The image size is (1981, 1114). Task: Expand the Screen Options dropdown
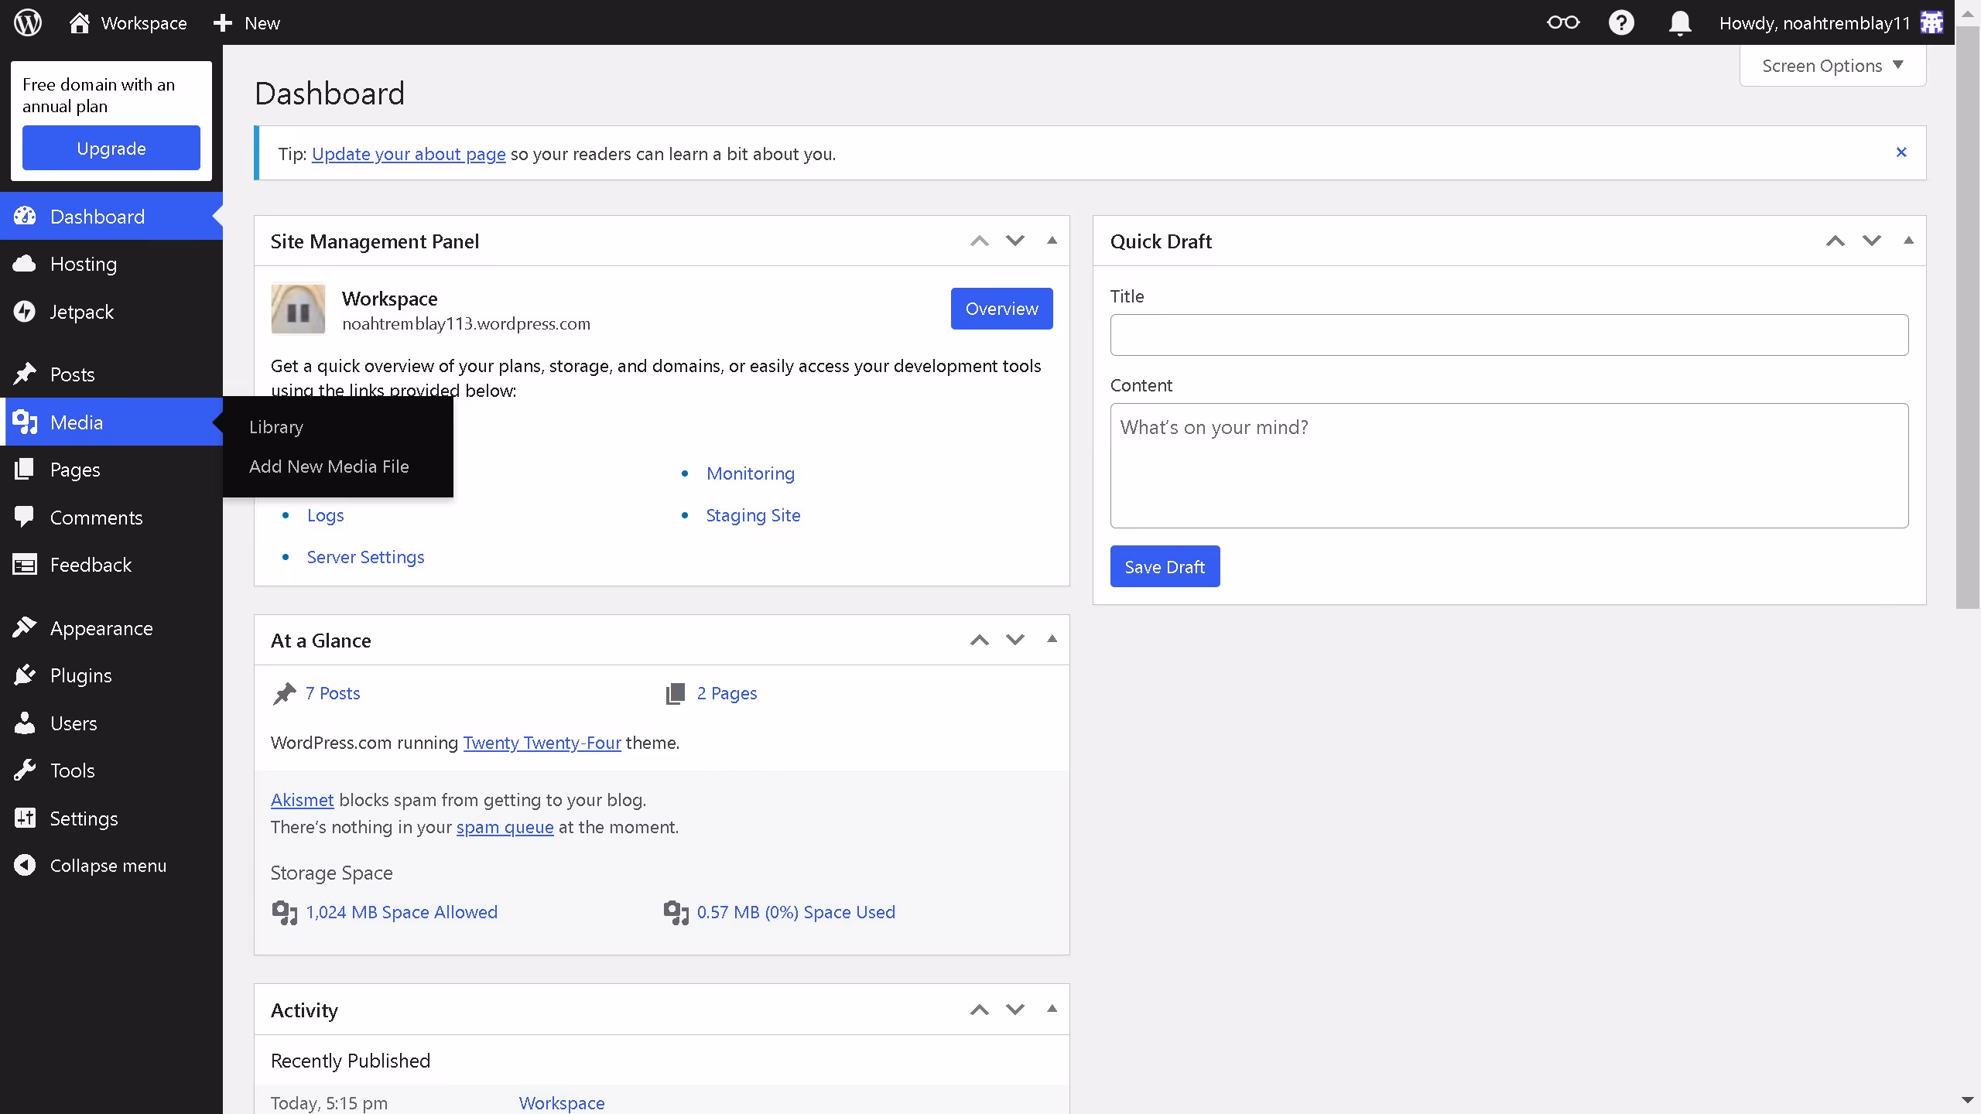(x=1832, y=66)
